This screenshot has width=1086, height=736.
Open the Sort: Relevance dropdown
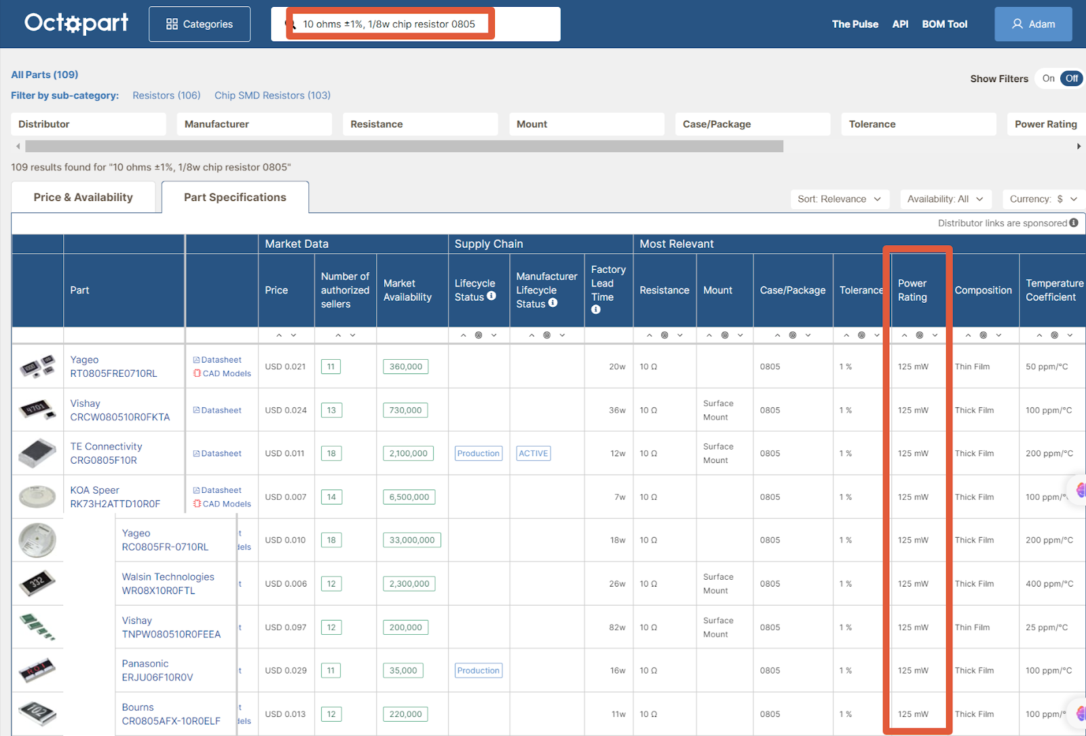pos(840,199)
